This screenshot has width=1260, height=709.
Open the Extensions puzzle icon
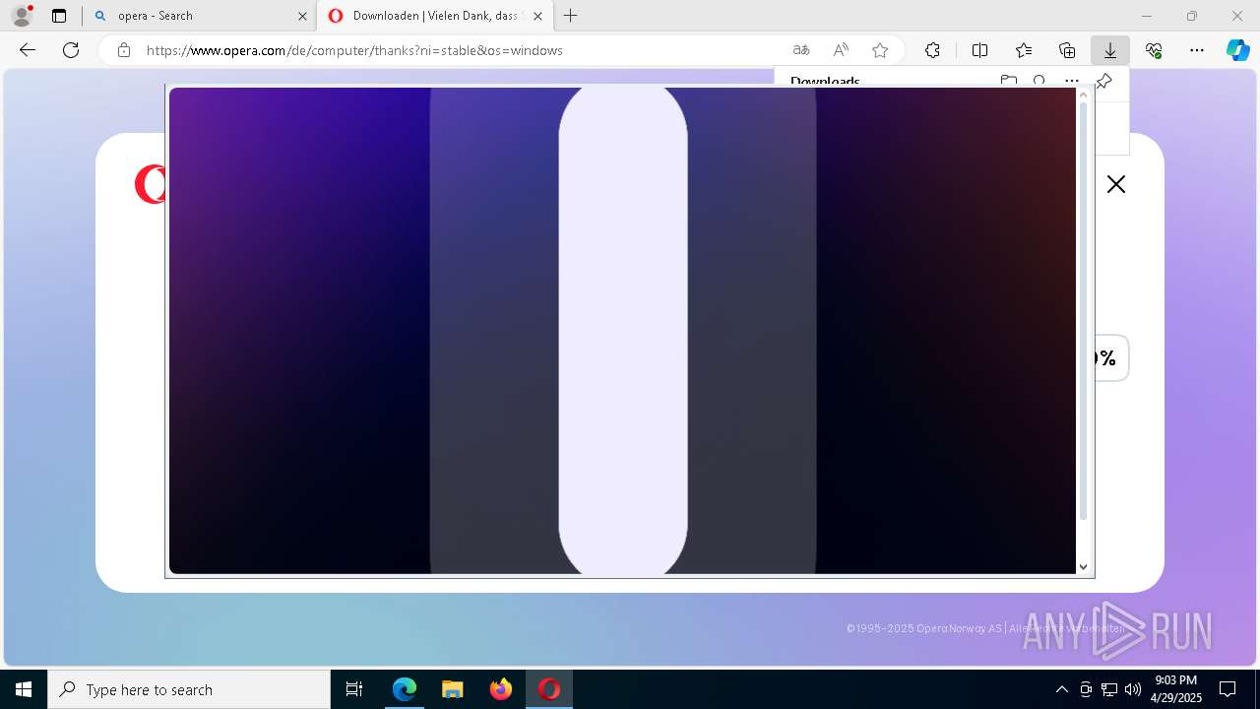tap(932, 50)
